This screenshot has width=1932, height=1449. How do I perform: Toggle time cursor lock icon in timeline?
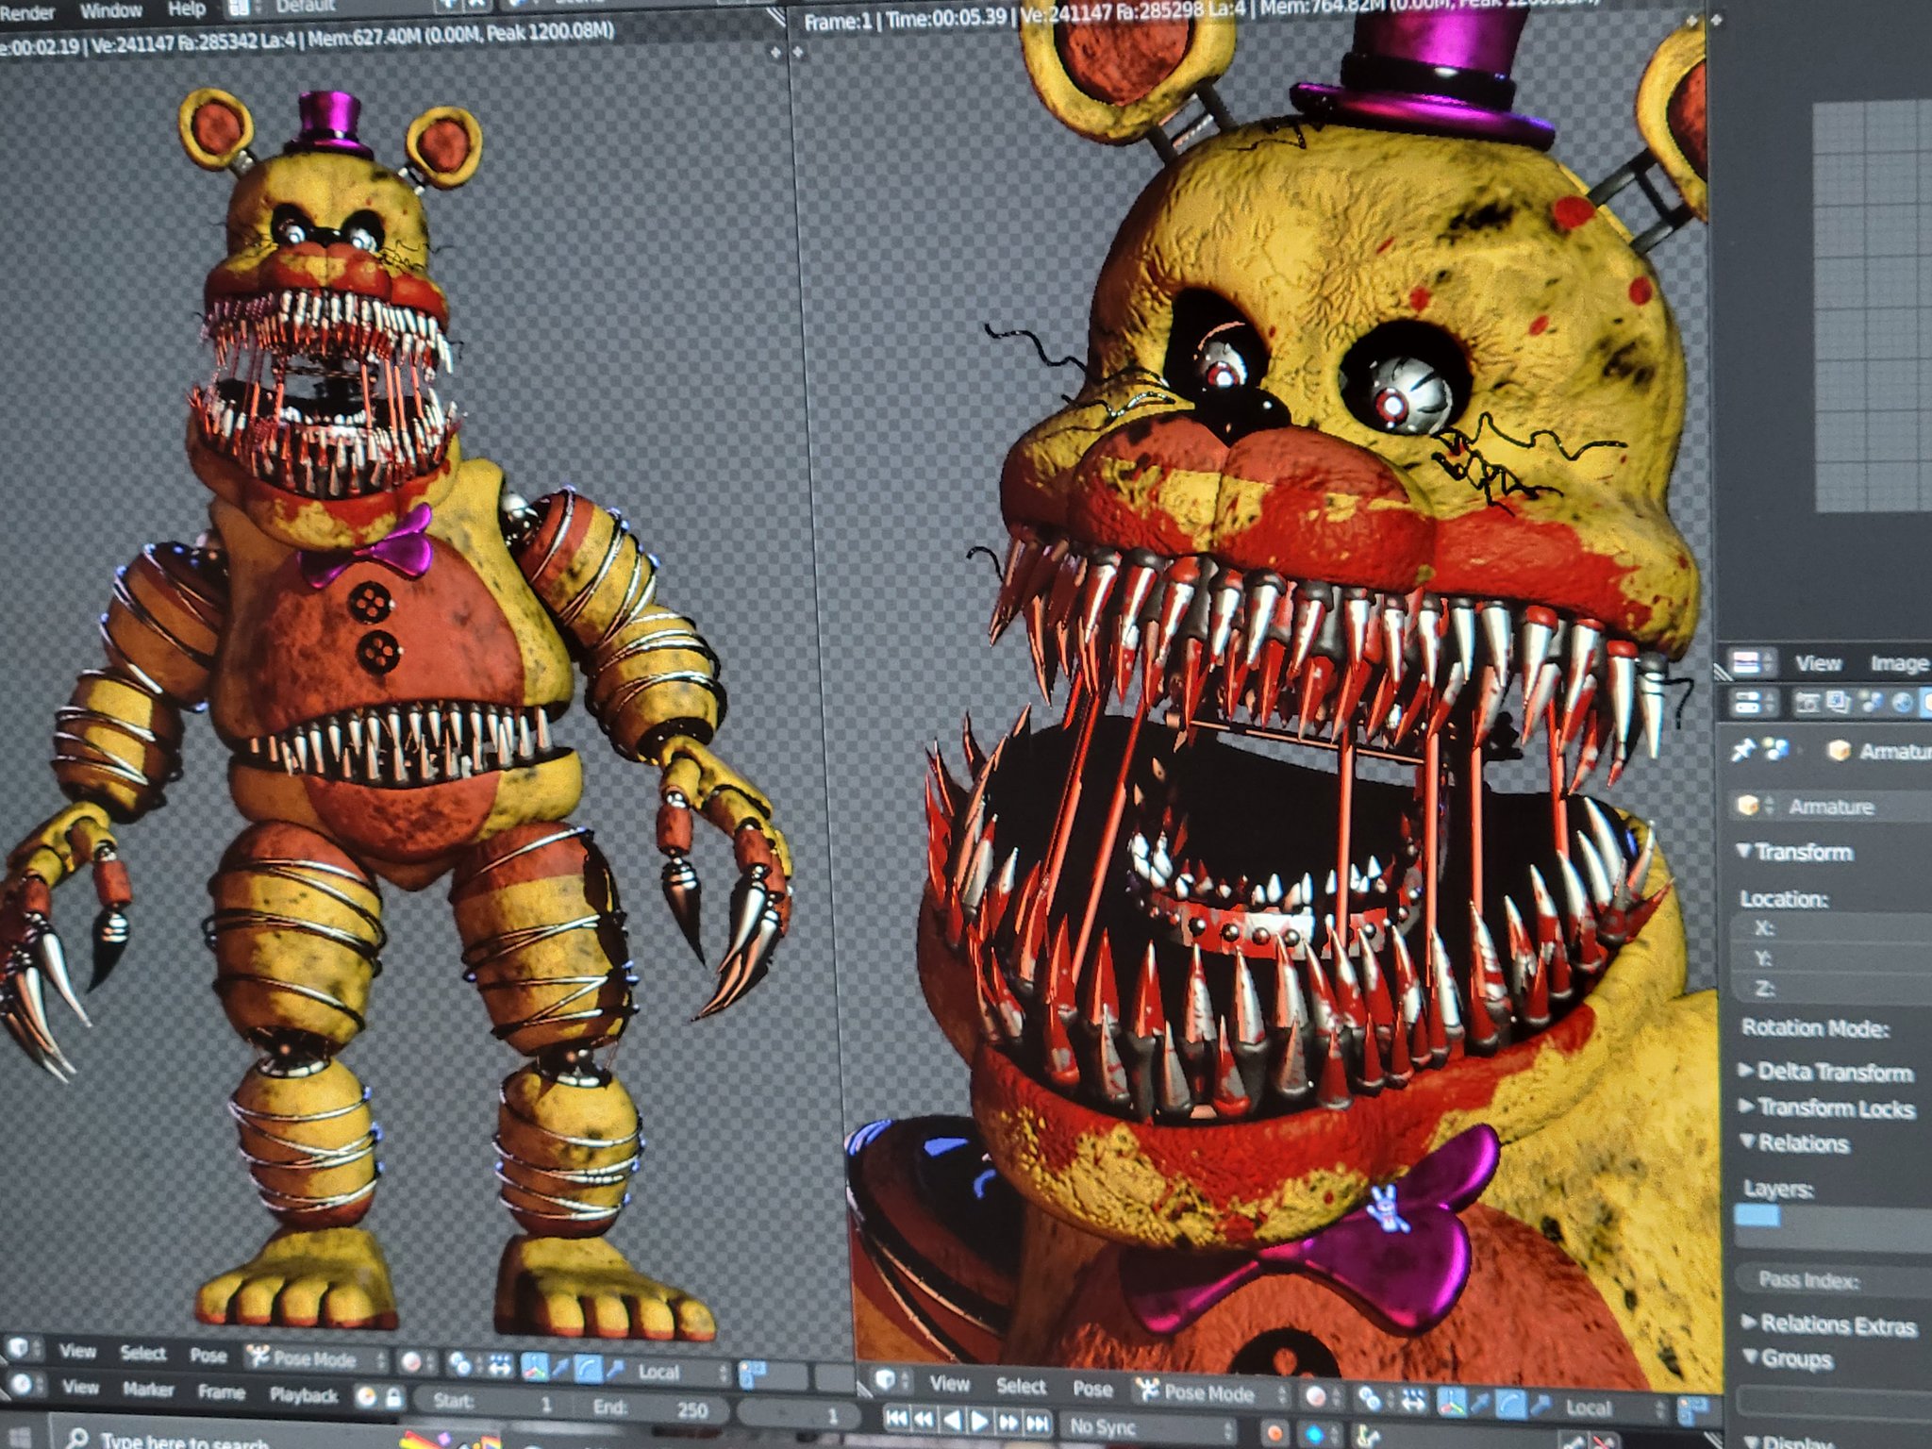tap(393, 1398)
